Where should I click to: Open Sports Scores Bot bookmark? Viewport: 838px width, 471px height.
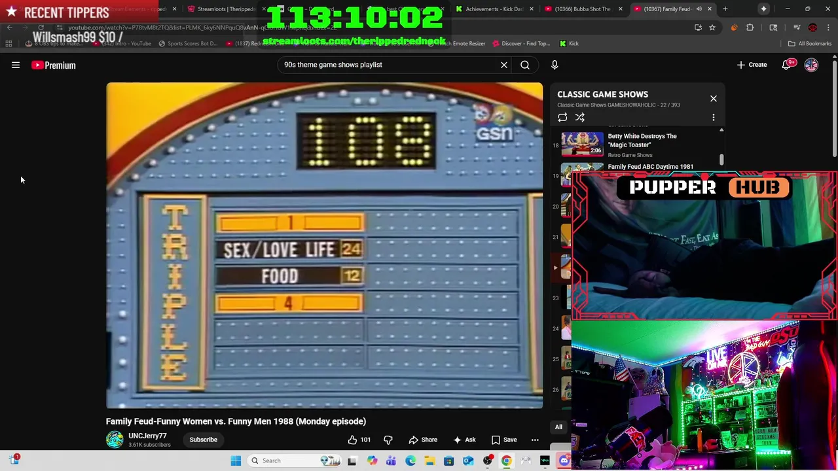point(187,43)
